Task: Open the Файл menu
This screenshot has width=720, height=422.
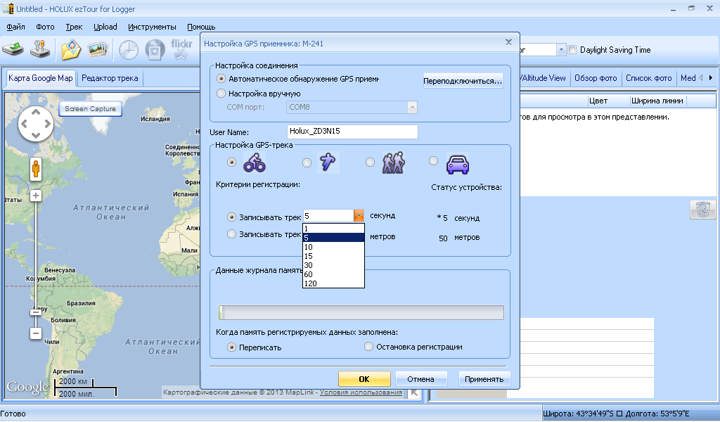Action: coord(15,27)
